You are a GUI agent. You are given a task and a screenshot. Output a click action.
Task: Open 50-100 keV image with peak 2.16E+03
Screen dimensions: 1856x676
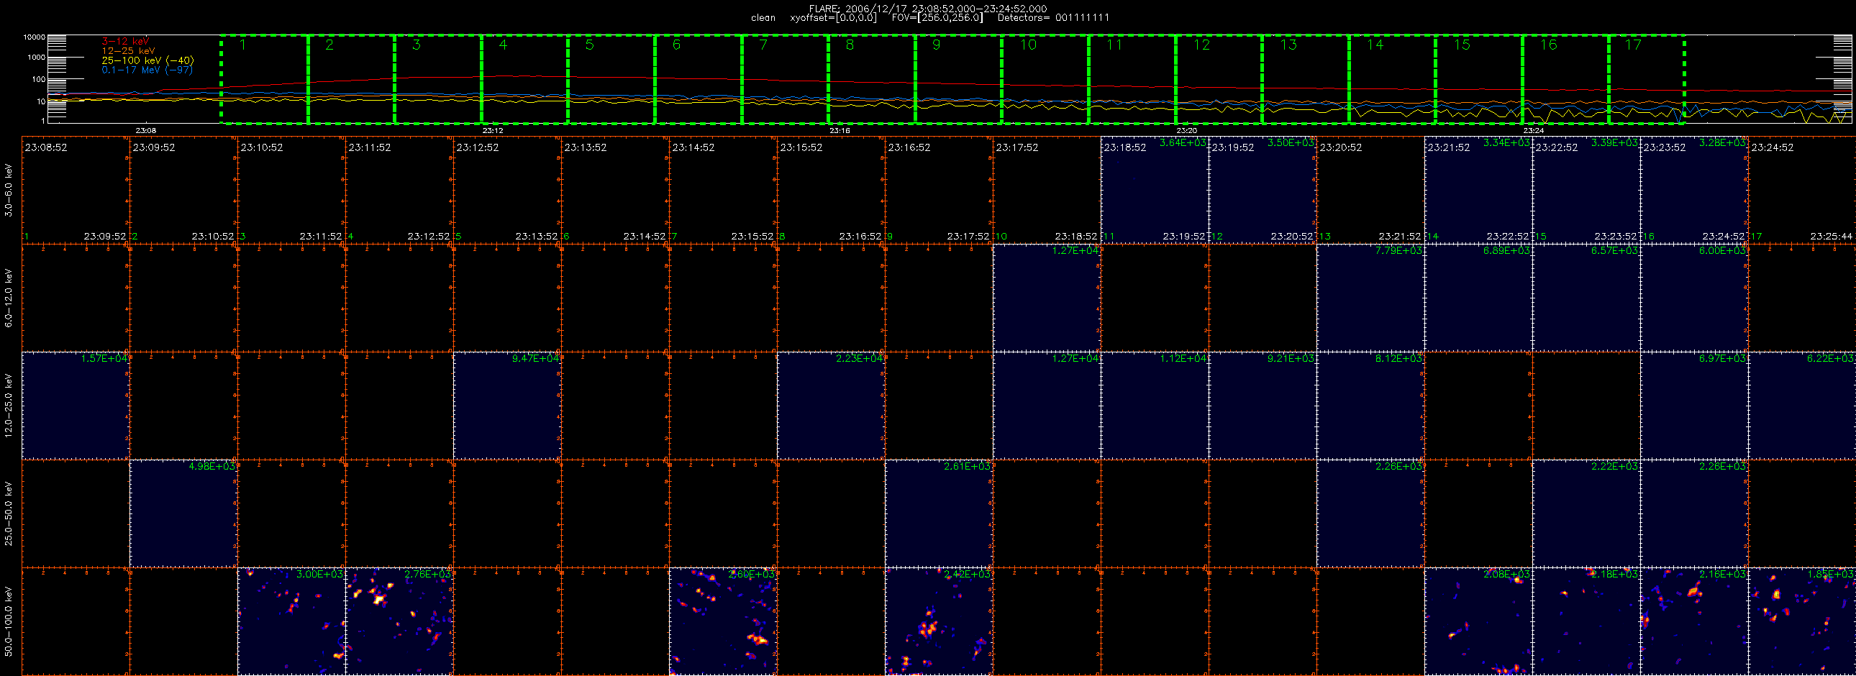coord(1695,621)
